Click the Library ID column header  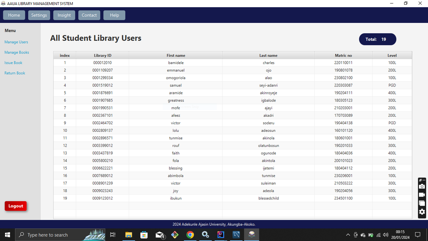pyautogui.click(x=102, y=55)
